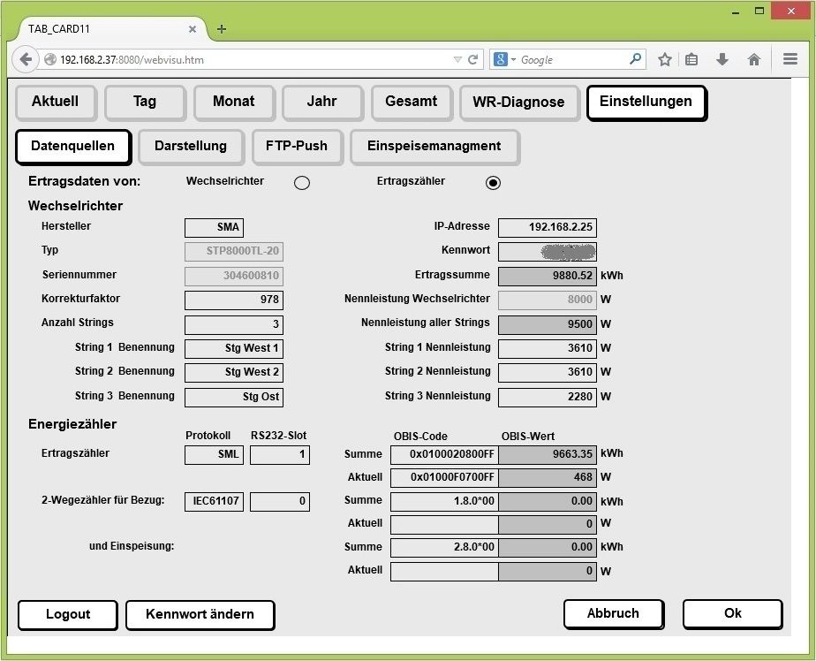
Task: Select Wechselrichter as Ertragsdaten source
Action: click(302, 183)
